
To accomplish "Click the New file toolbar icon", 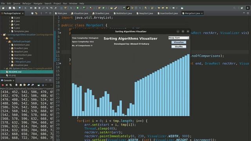I will [x=3, y=8].
